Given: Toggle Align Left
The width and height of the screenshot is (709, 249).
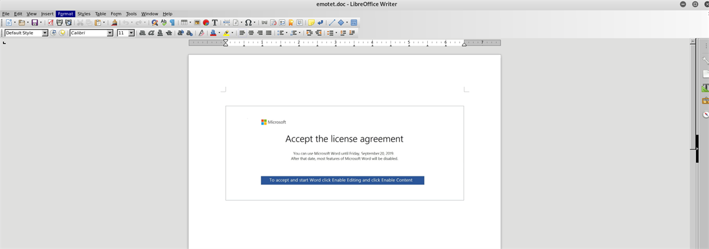Looking at the screenshot, I should [242, 32].
